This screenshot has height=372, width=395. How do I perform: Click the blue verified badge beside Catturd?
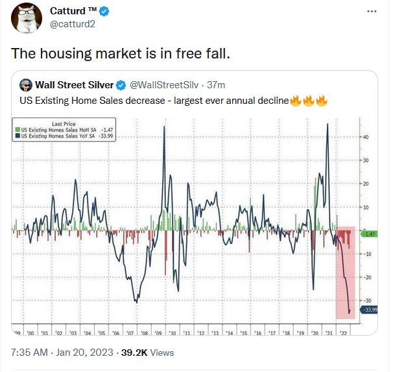point(104,11)
